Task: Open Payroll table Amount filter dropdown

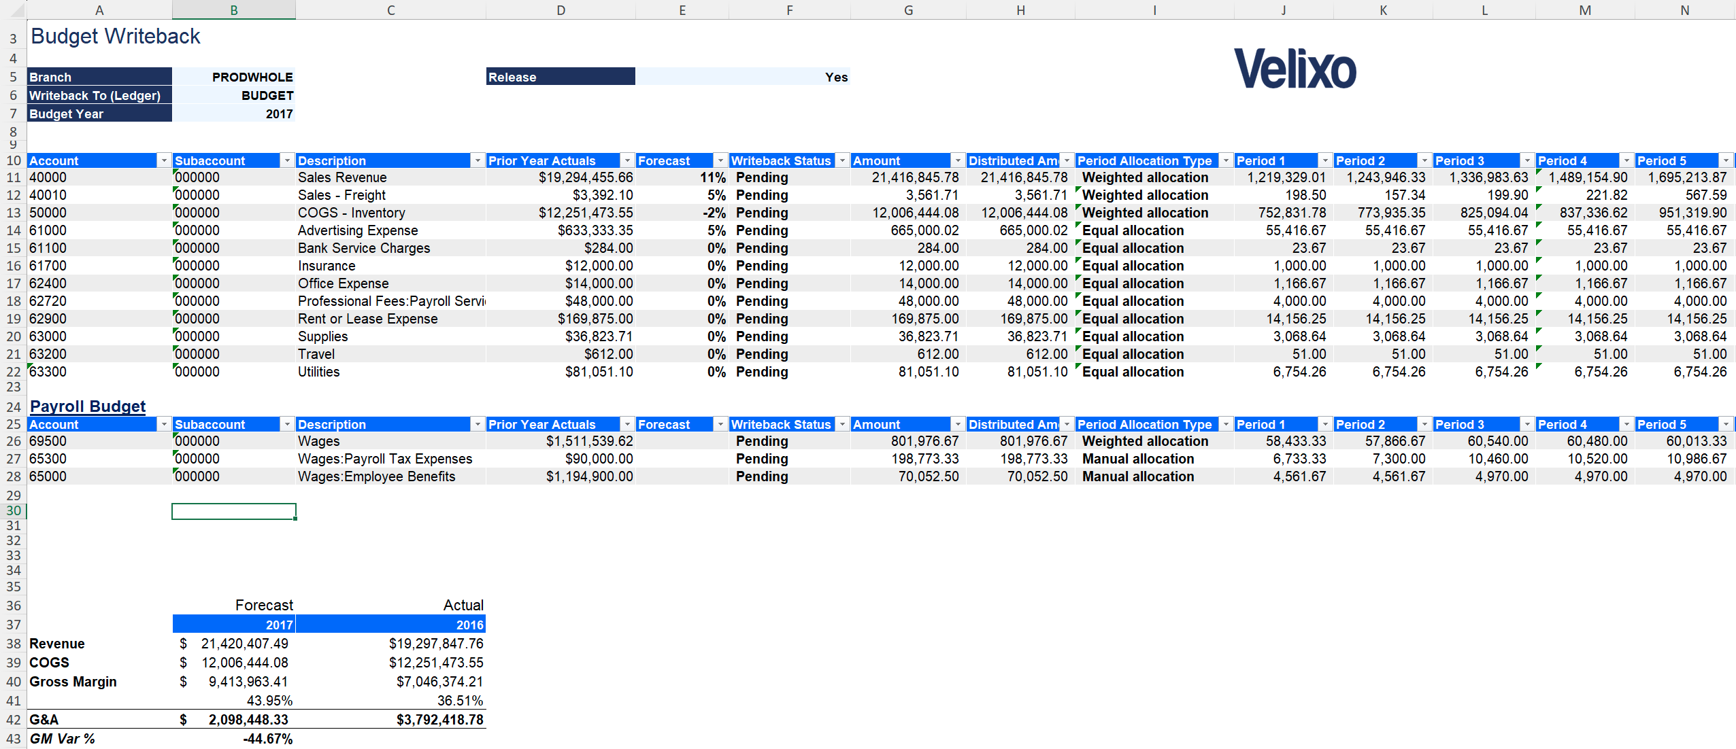Action: click(x=958, y=424)
